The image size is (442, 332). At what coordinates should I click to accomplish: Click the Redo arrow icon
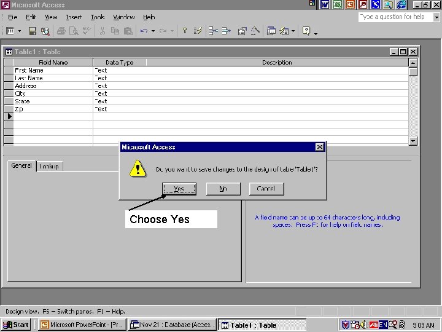(x=163, y=31)
